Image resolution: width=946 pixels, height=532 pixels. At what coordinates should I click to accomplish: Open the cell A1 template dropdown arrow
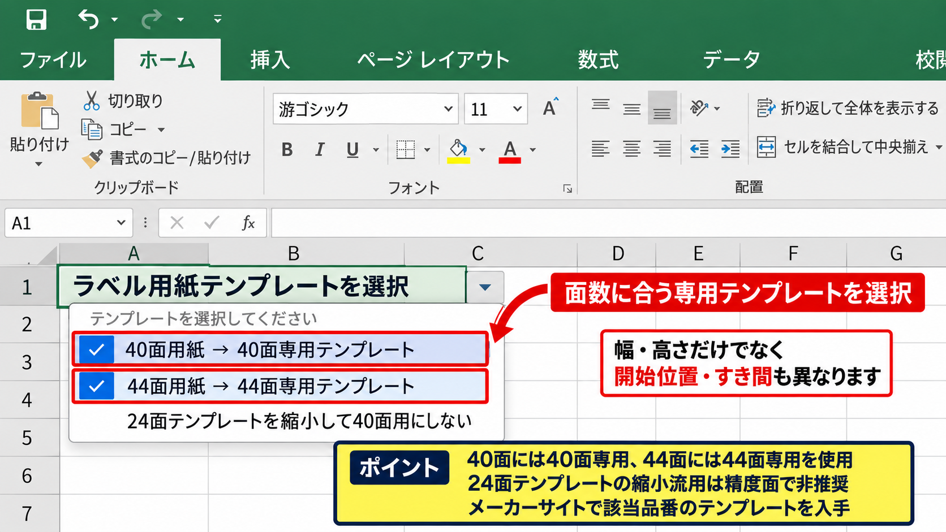tap(485, 287)
